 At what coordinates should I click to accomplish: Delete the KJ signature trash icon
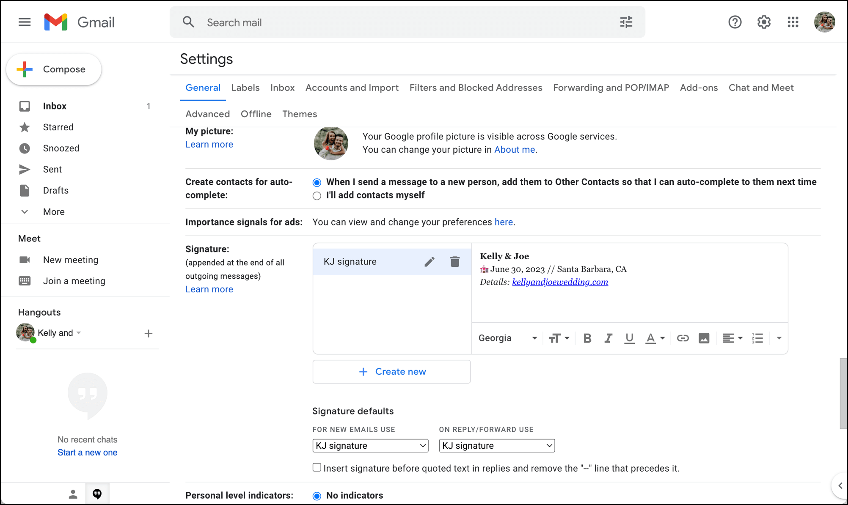[x=455, y=262]
